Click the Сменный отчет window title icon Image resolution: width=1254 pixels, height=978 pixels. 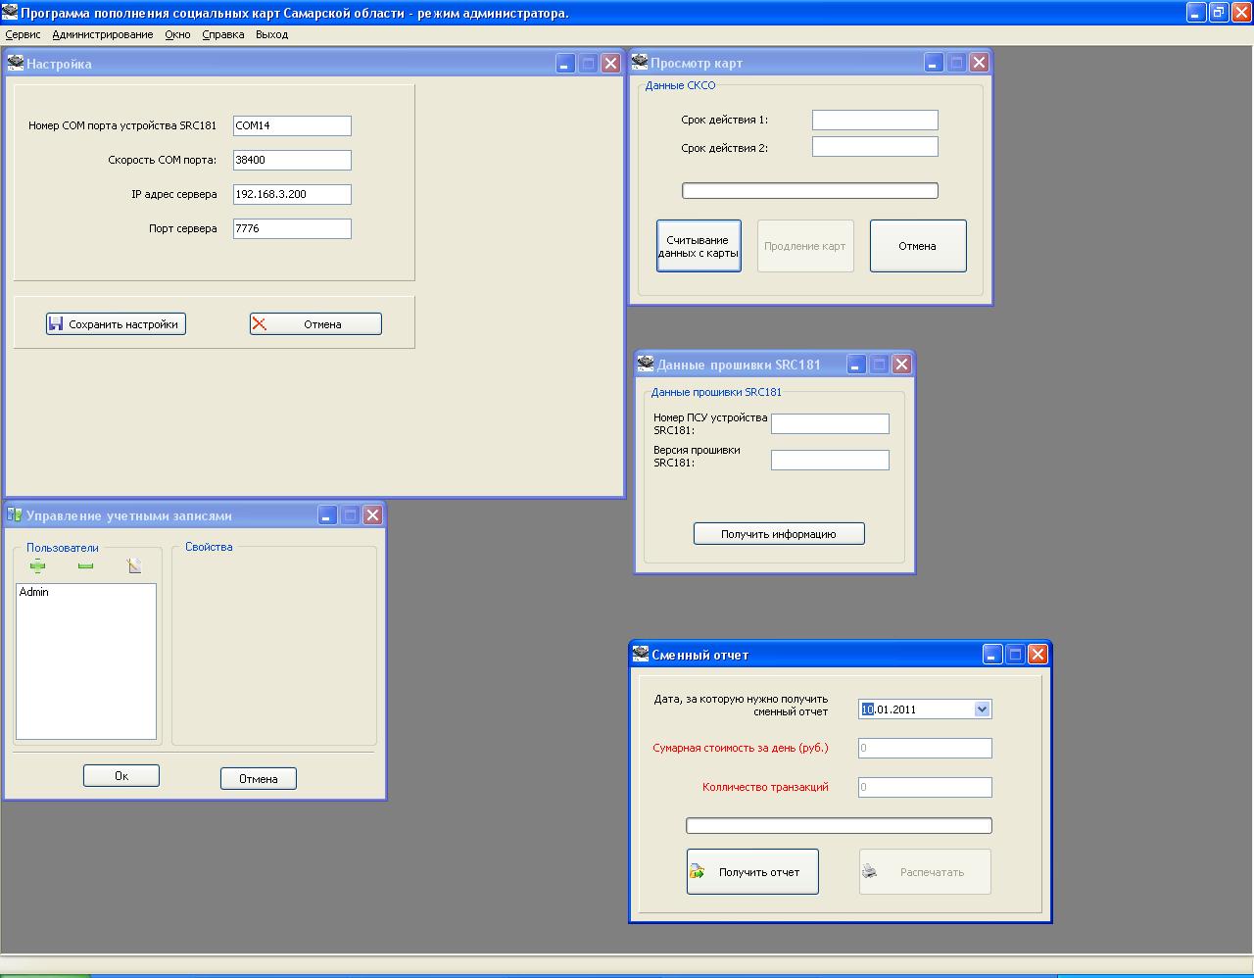click(x=641, y=654)
